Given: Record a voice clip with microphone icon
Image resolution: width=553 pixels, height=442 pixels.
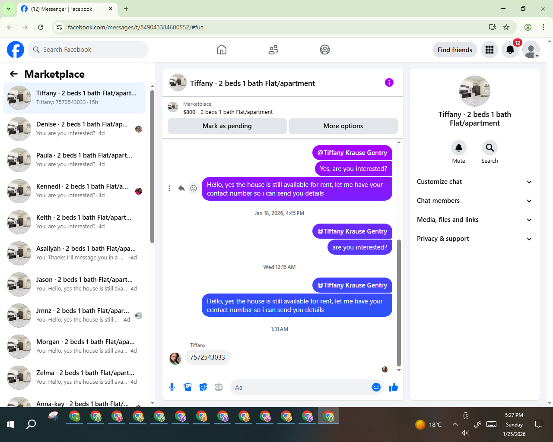Looking at the screenshot, I should pos(172,387).
